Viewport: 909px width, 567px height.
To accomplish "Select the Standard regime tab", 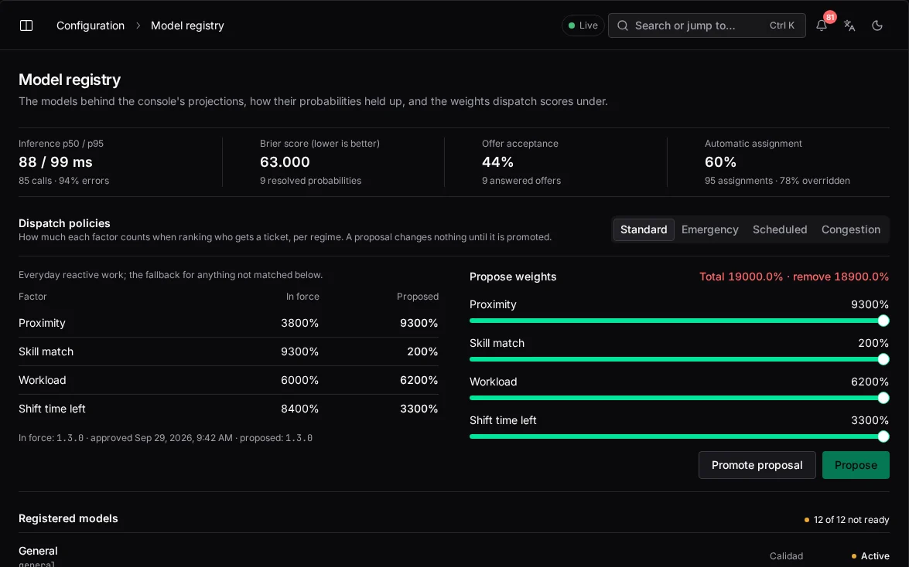I will pos(644,229).
